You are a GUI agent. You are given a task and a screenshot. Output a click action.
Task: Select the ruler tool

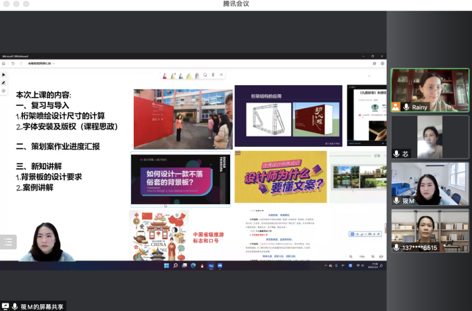pos(213,75)
